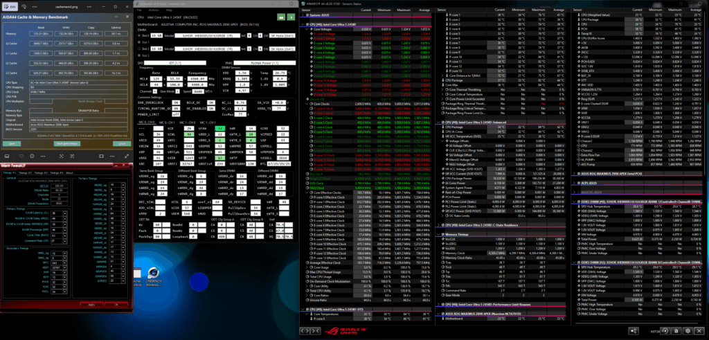Click the MCLK Rate field showing 129
This screenshot has width=709, height=340.
(156, 79)
